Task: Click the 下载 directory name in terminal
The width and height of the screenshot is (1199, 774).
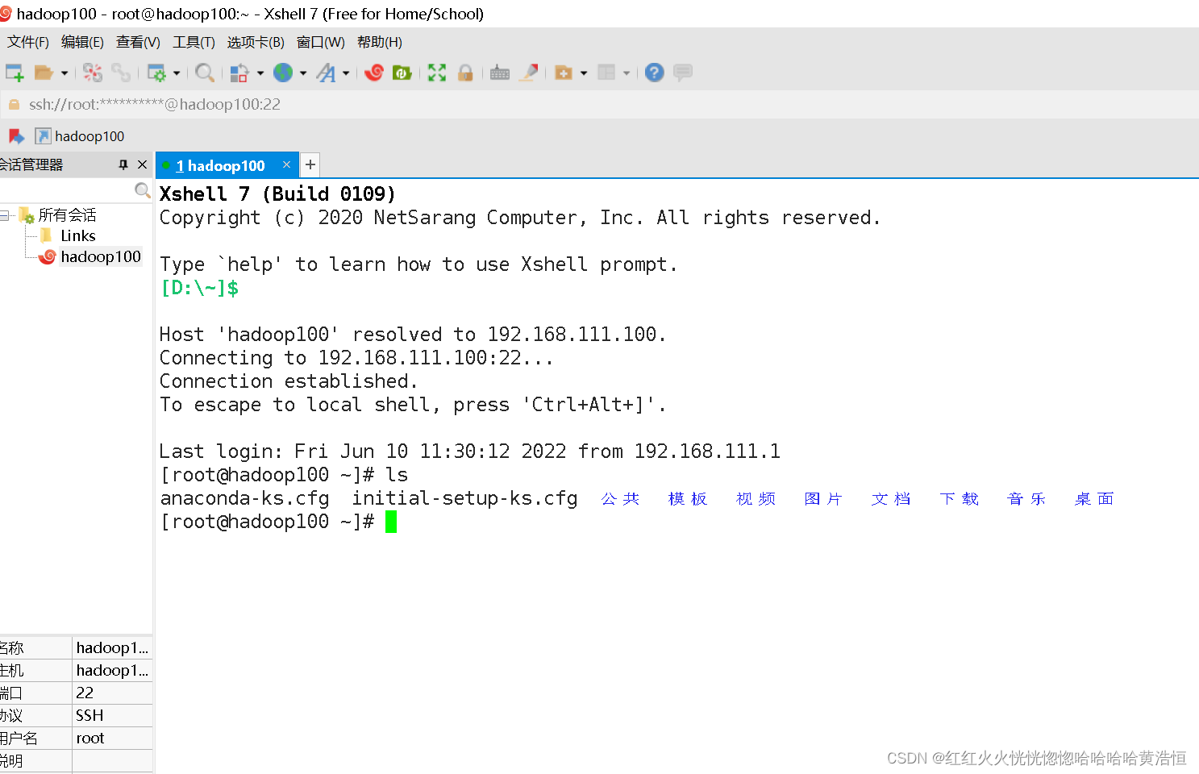Action: 959,499
